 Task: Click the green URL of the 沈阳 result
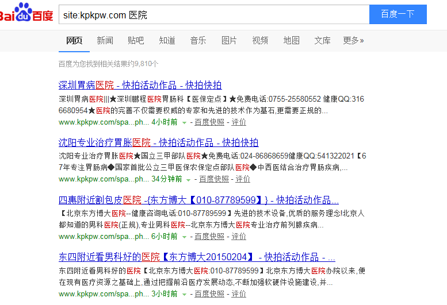[104, 179]
